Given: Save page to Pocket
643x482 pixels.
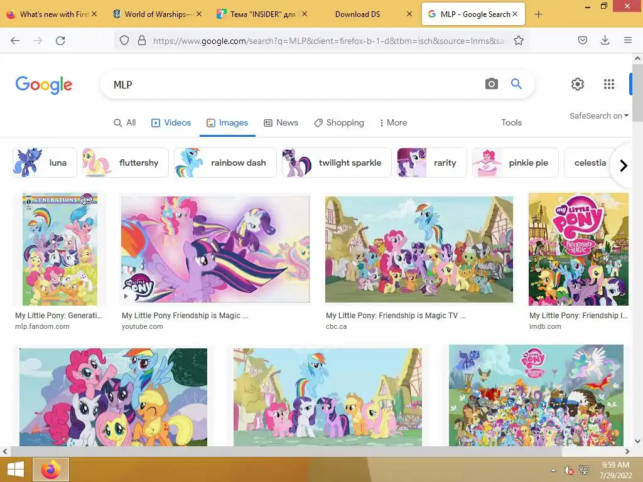Looking at the screenshot, I should click(x=583, y=40).
